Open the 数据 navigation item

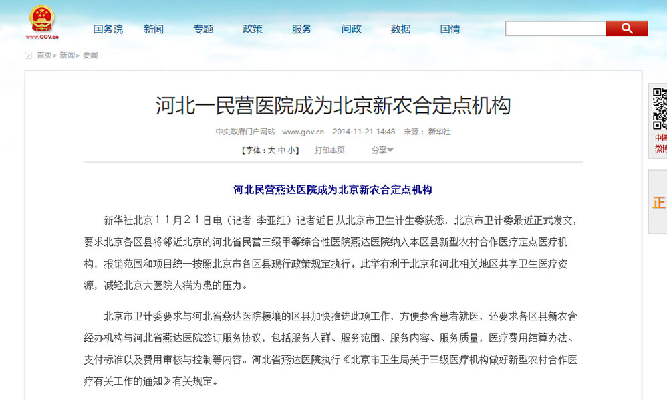tap(400, 29)
